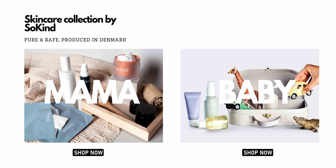336x168 pixels.
Task: Click the loofah sponge on the wooden tray
Action: click(x=152, y=96)
